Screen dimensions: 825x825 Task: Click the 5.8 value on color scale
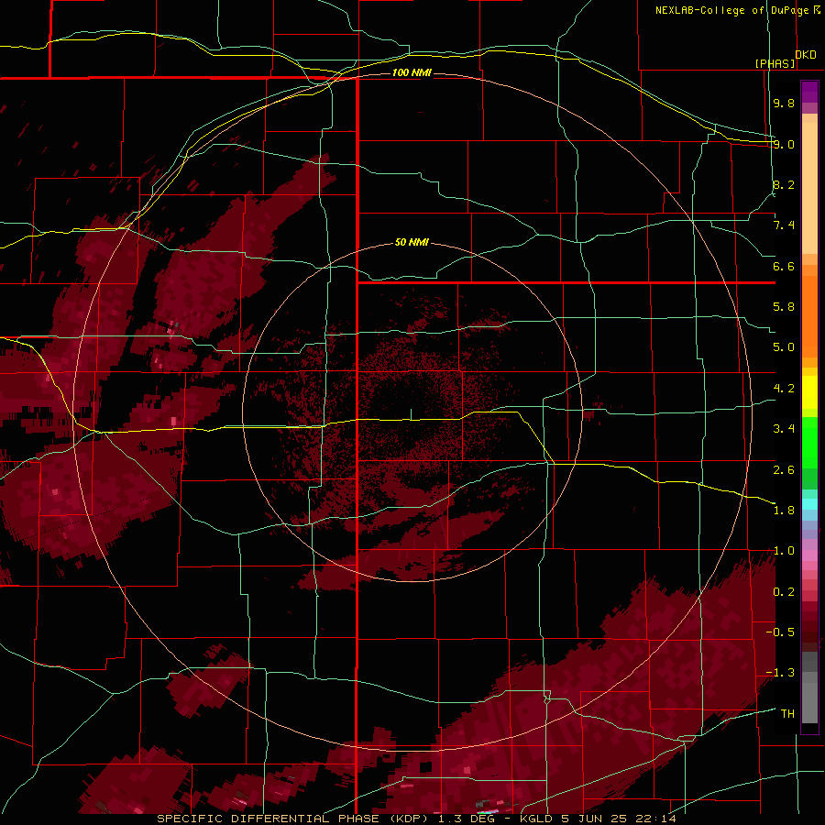[x=784, y=307]
